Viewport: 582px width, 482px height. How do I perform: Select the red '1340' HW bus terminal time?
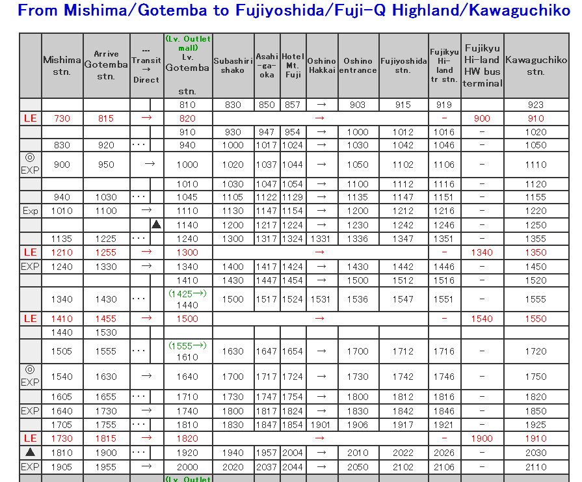point(482,252)
